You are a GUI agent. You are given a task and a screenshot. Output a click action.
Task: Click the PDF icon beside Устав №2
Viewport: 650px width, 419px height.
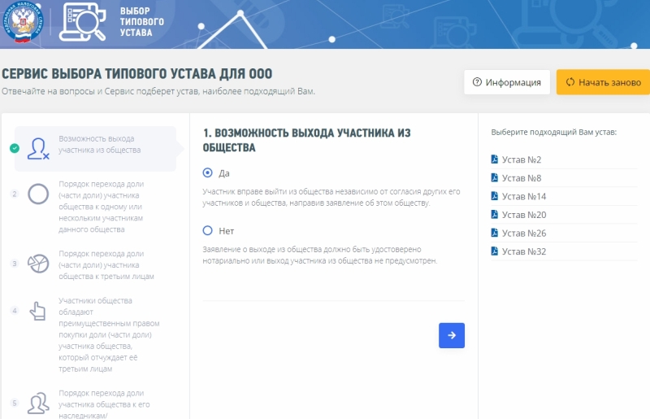(x=494, y=159)
